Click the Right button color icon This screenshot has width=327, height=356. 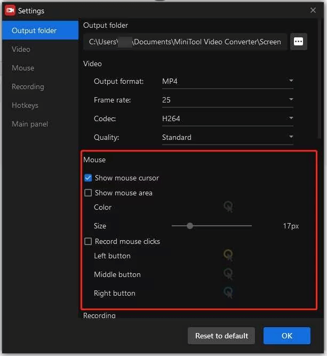pos(228,292)
